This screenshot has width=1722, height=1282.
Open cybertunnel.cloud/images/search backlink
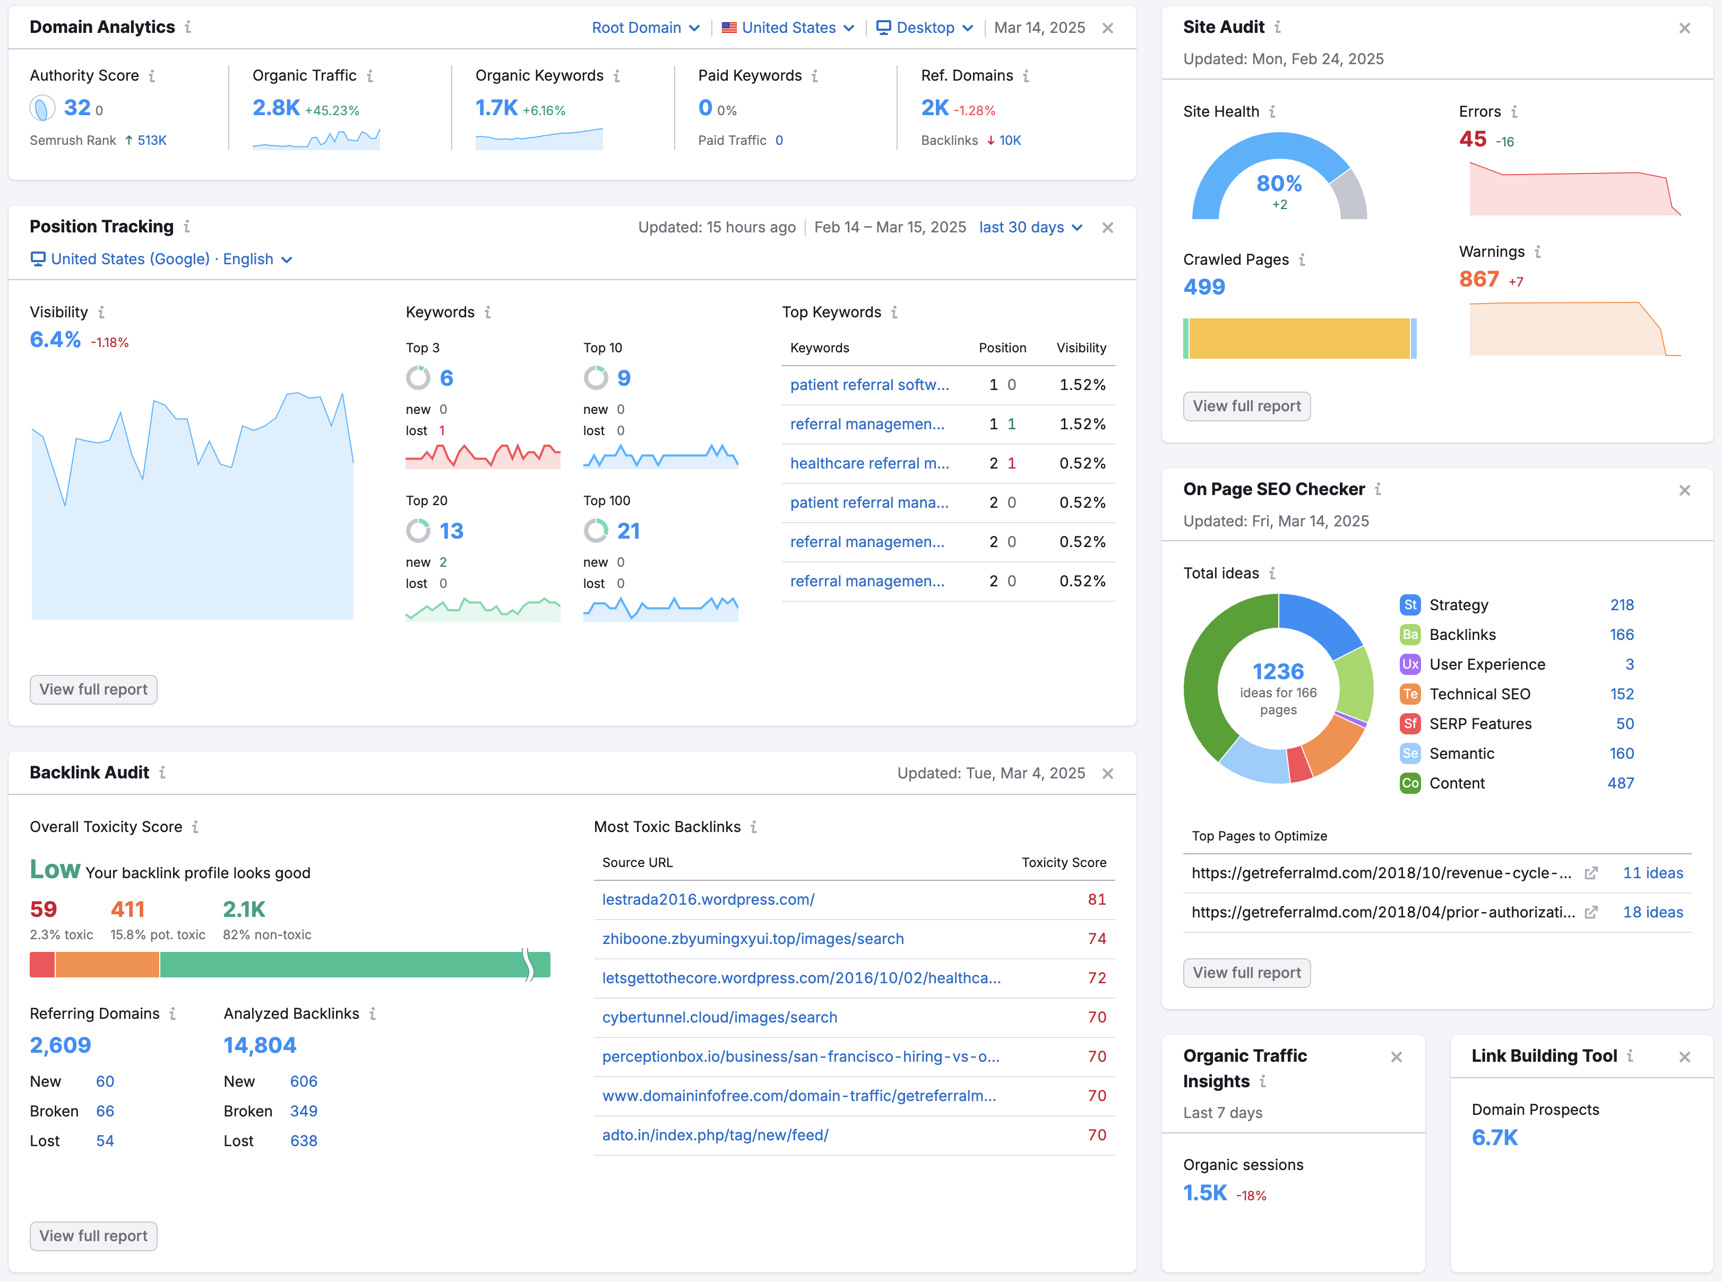(720, 1017)
